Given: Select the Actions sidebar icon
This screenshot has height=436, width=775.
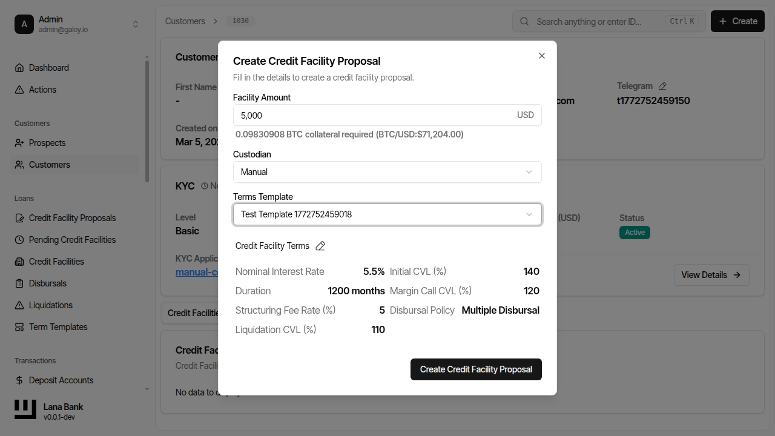Looking at the screenshot, I should (x=42, y=89).
